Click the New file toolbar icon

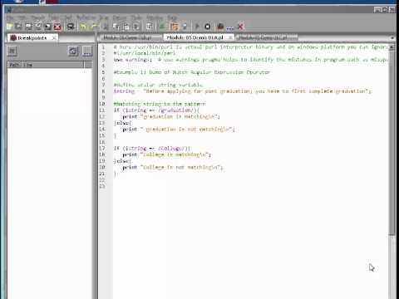click(9, 27)
